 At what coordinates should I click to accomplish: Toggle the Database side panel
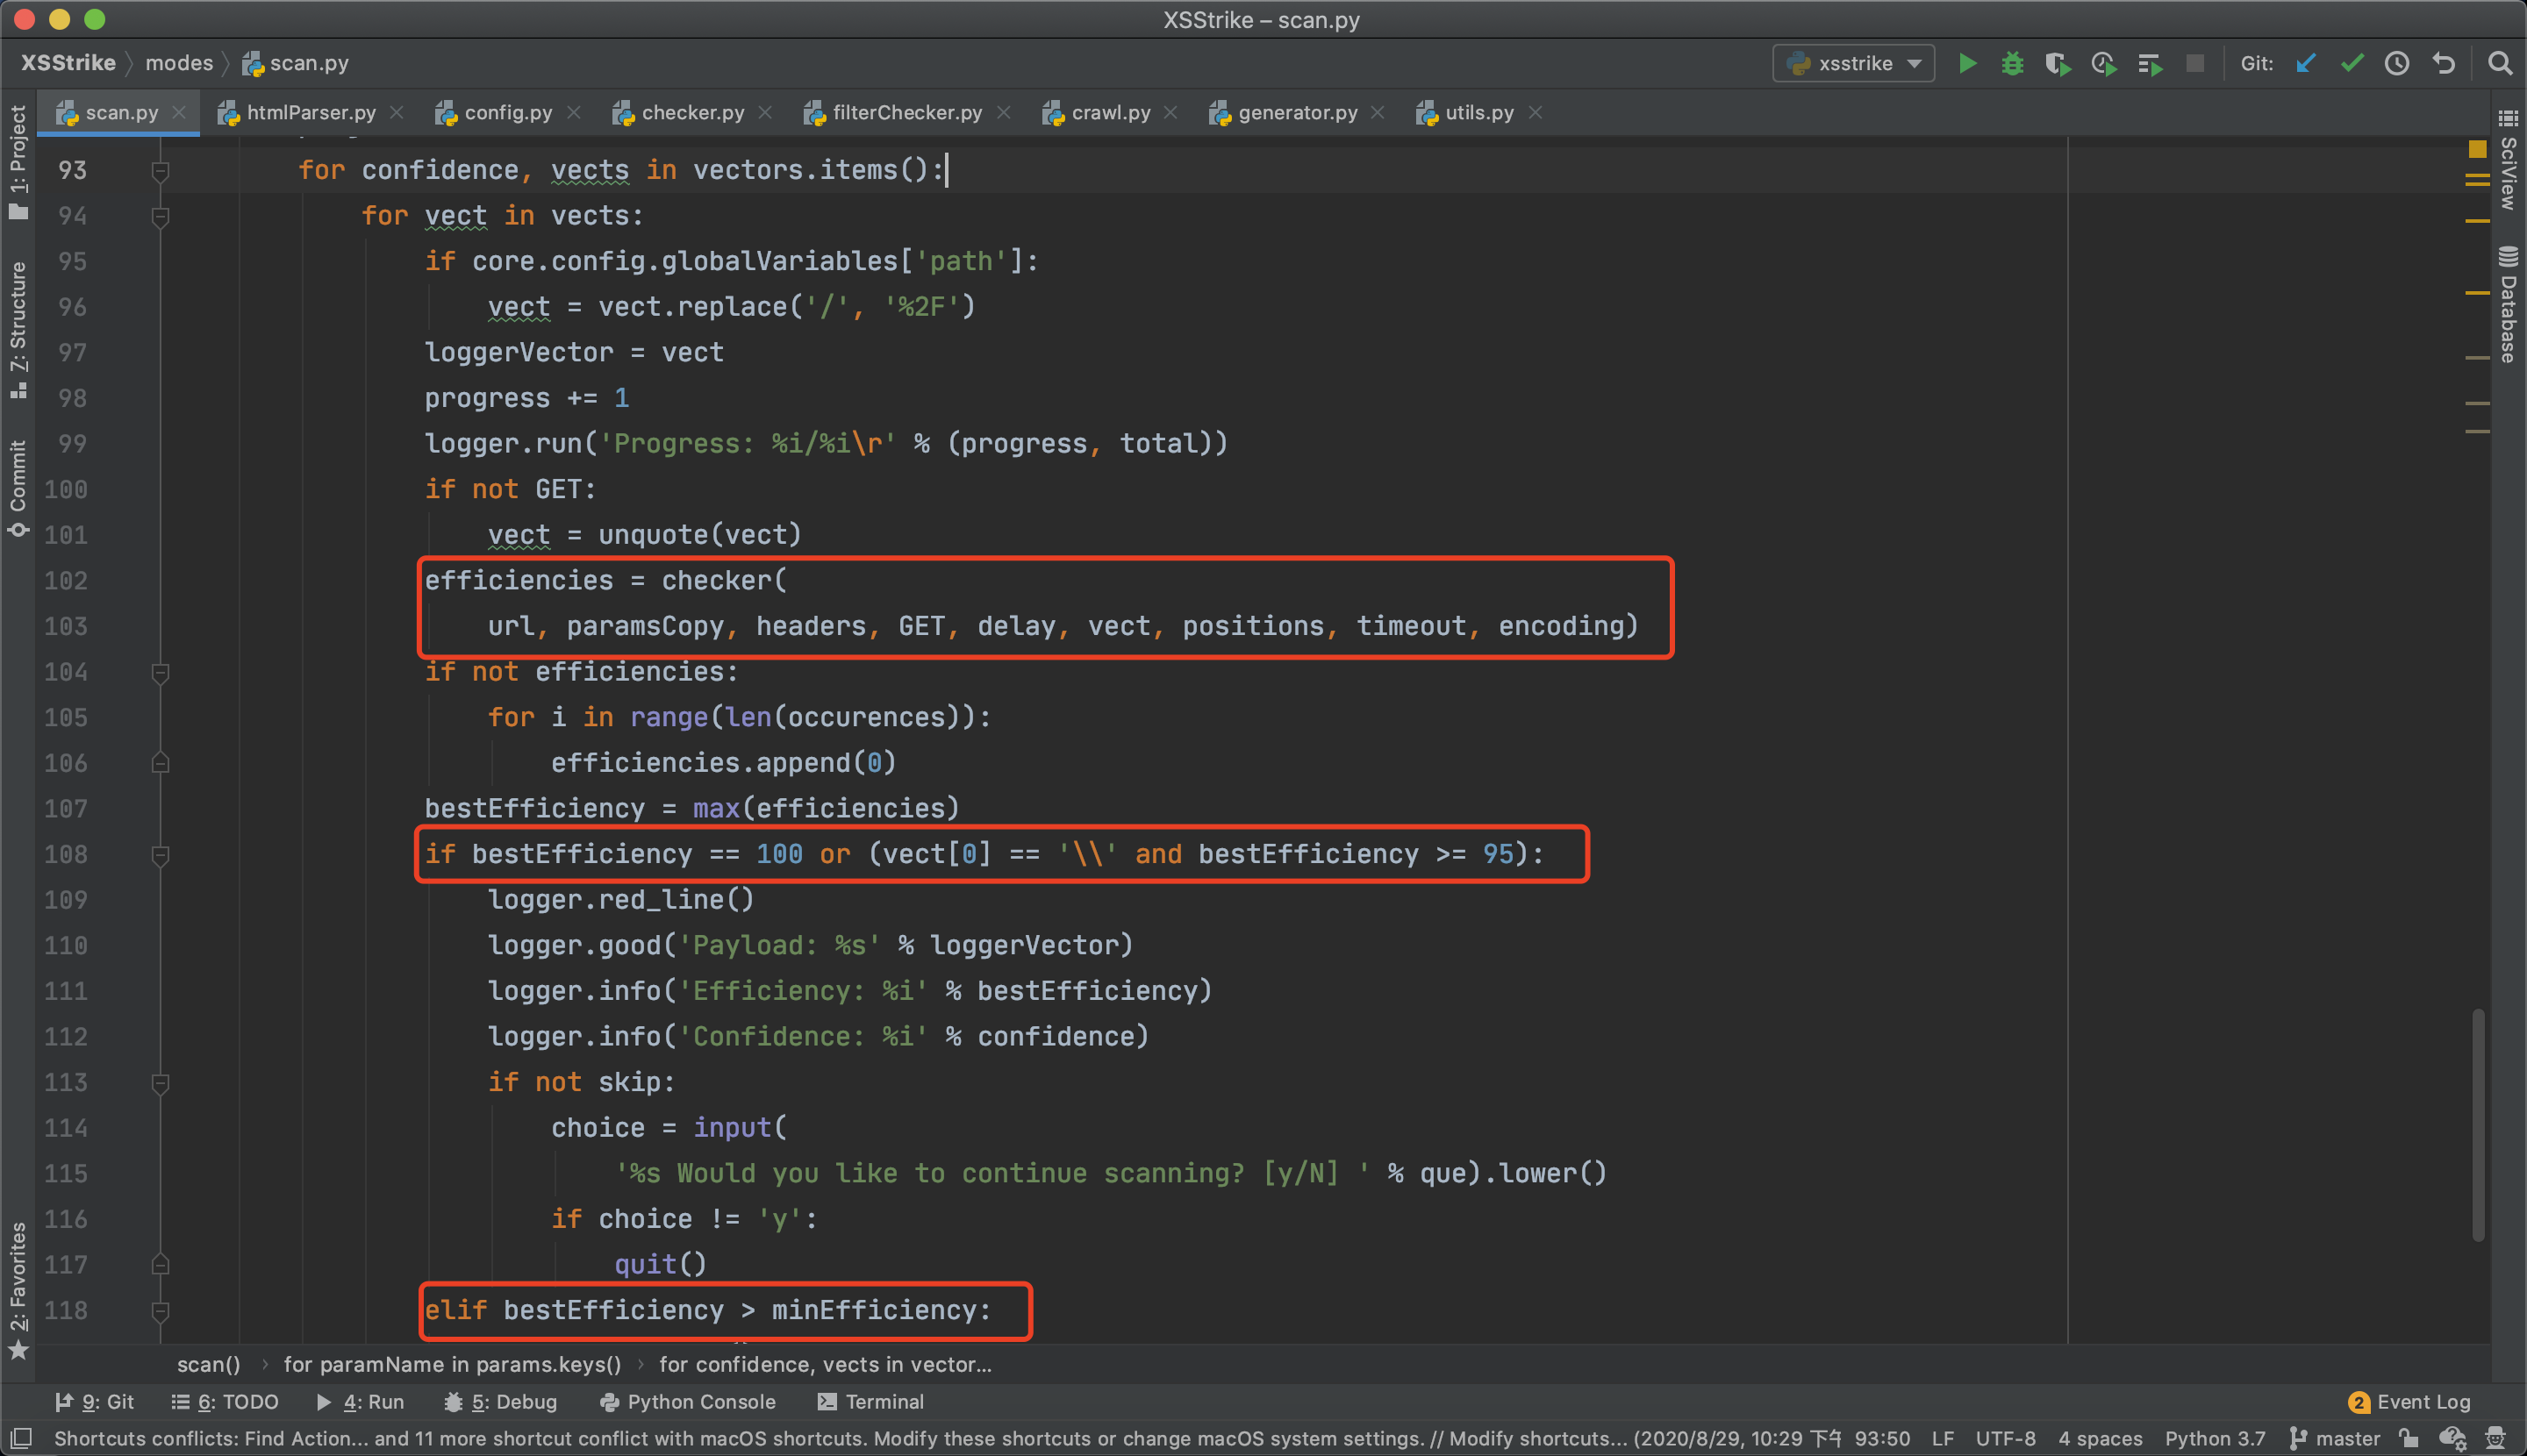tap(2507, 305)
